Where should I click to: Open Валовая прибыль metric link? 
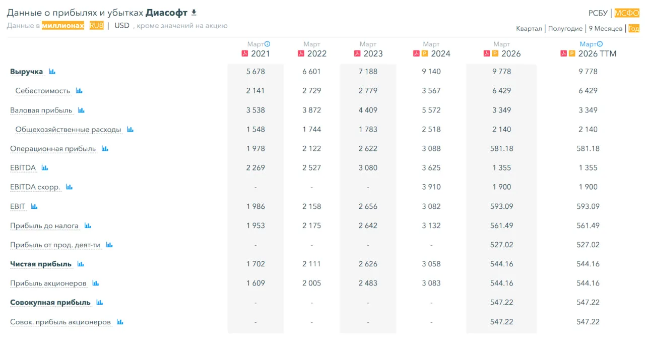tap(41, 110)
